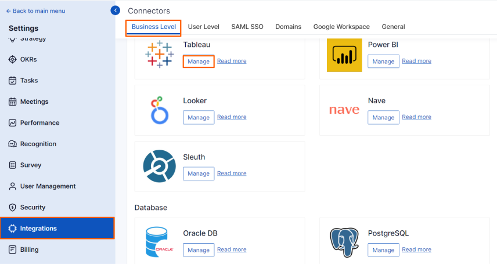This screenshot has height=264, width=497.
Task: Click the PostgreSQL elephant logo
Action: (344, 242)
